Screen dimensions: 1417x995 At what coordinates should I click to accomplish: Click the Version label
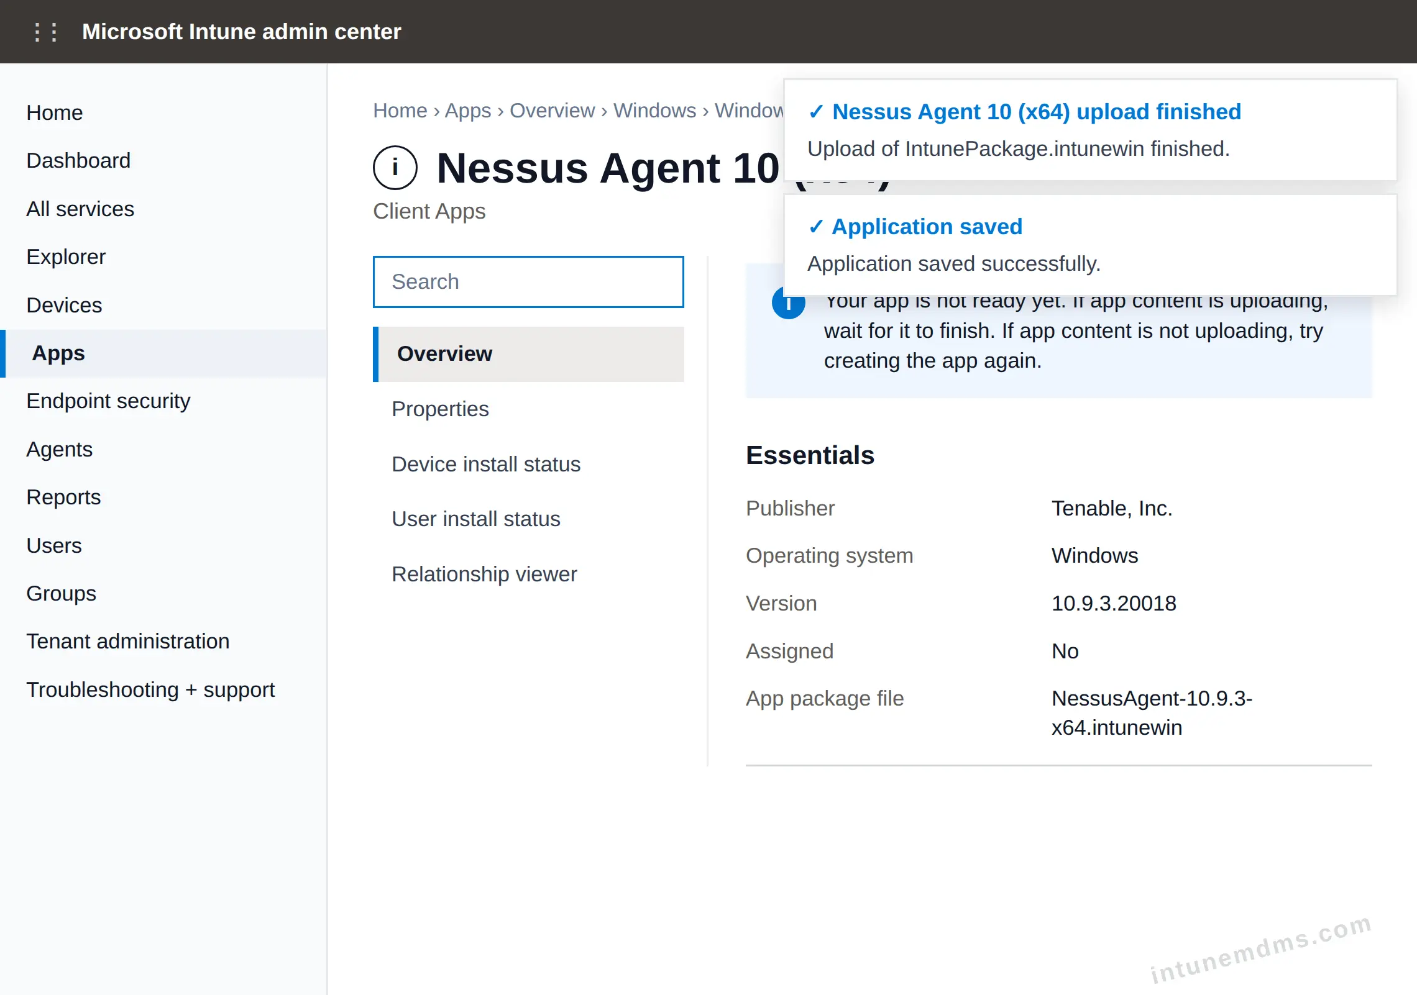coord(781,603)
